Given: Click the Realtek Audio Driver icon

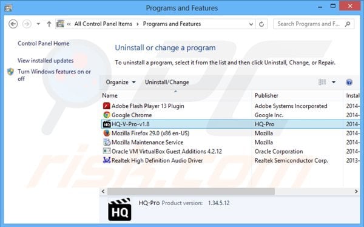Looking at the screenshot, I should coord(107,160).
